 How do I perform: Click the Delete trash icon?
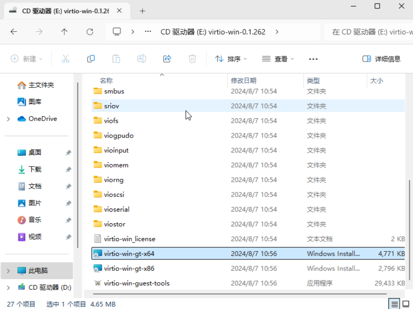pyautogui.click(x=192, y=59)
